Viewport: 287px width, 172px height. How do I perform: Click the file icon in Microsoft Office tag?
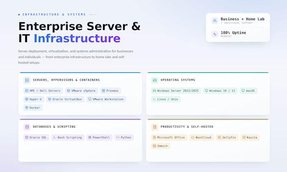[154, 138]
